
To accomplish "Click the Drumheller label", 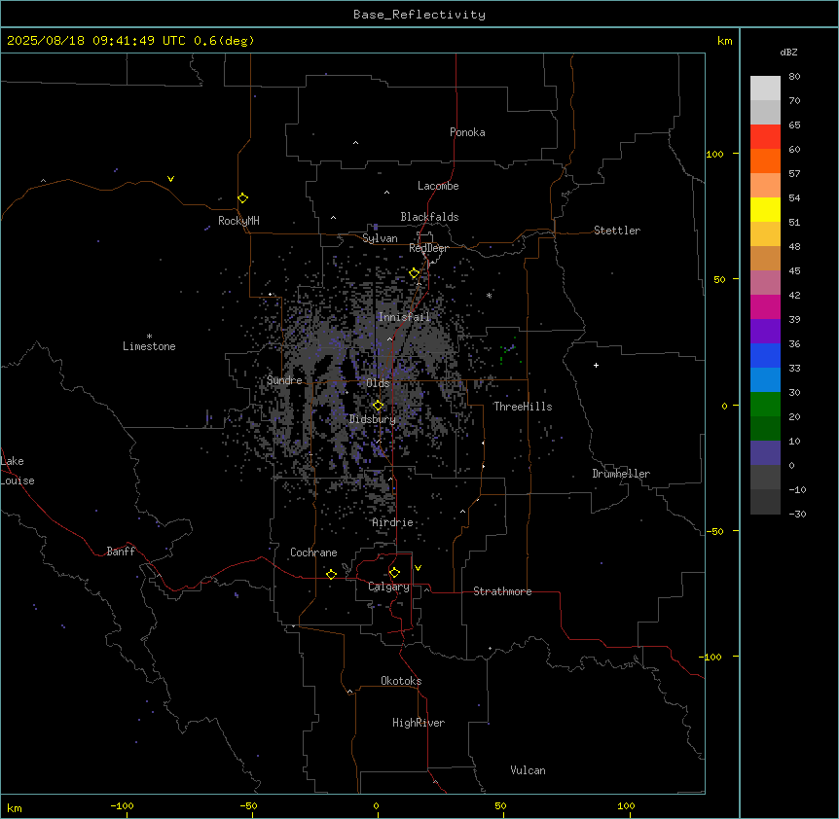I will 621,474.
